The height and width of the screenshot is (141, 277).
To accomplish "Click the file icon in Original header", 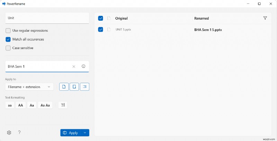I will [x=109, y=18].
